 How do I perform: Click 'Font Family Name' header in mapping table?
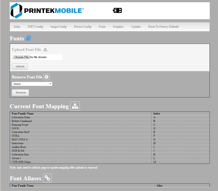(23, 113)
